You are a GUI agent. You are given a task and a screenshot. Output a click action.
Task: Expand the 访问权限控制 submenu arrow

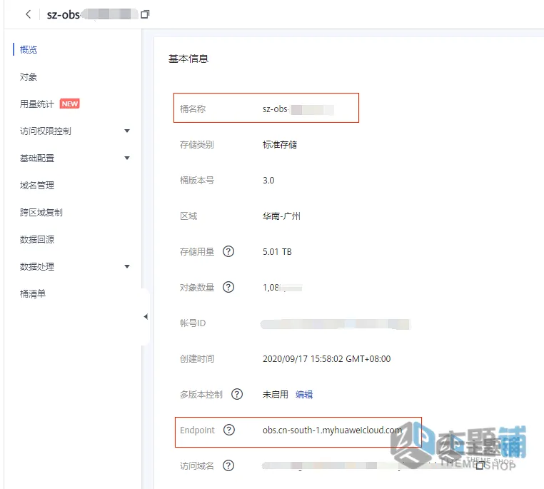coord(127,131)
